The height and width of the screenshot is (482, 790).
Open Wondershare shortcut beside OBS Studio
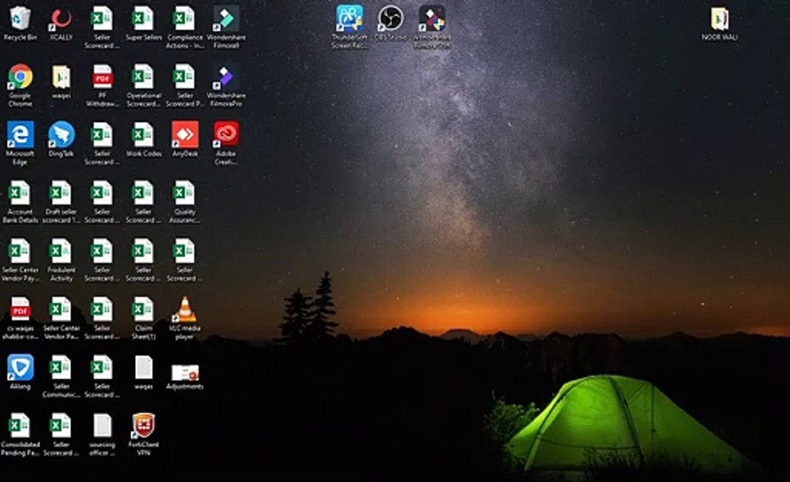[432, 19]
